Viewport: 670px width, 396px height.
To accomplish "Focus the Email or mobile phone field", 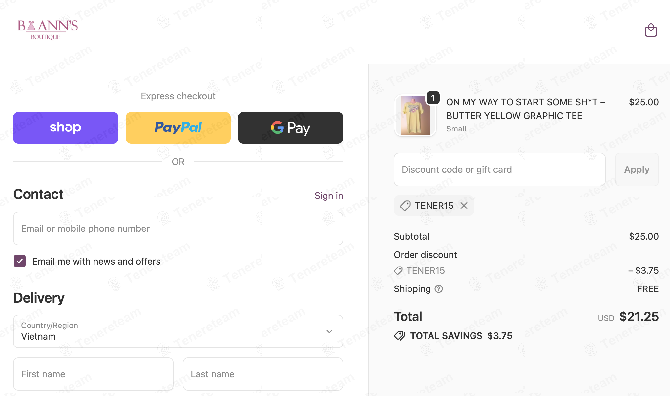I will (x=178, y=228).
